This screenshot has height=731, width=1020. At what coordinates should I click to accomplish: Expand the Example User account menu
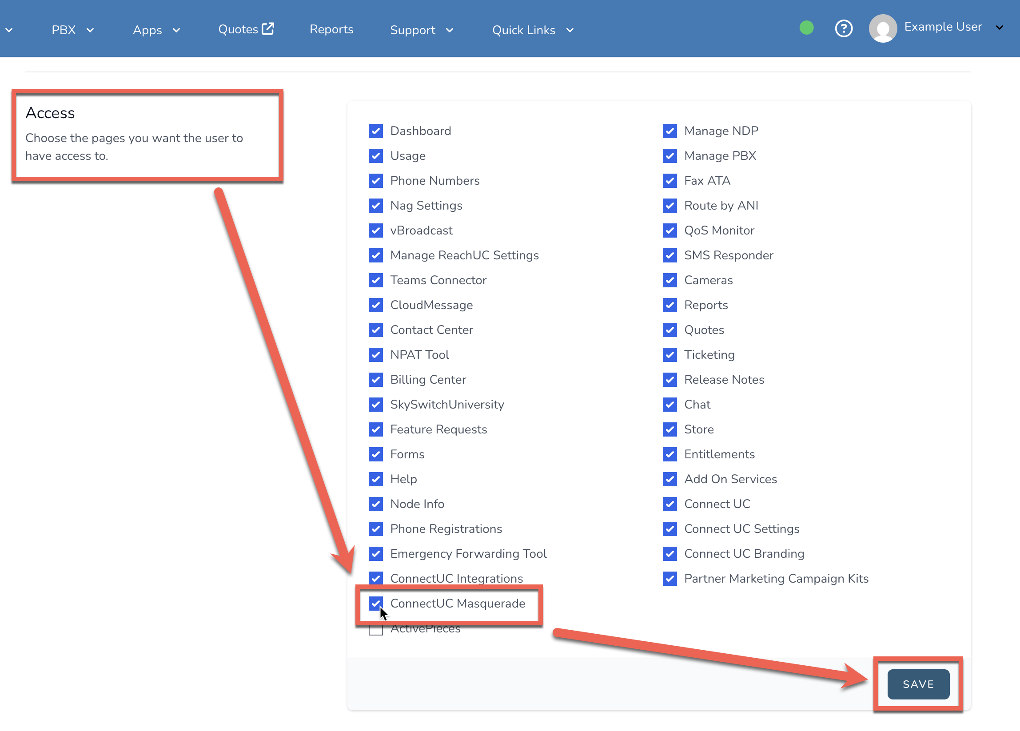click(999, 28)
